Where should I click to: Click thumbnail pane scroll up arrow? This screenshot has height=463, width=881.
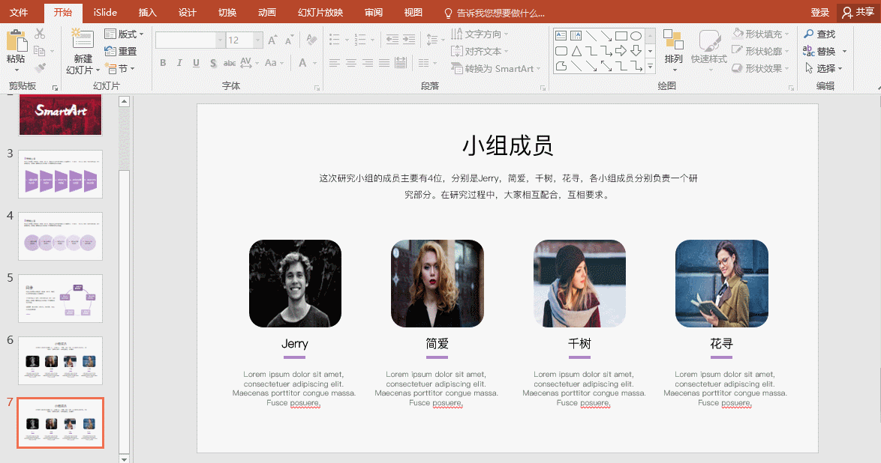[x=124, y=102]
